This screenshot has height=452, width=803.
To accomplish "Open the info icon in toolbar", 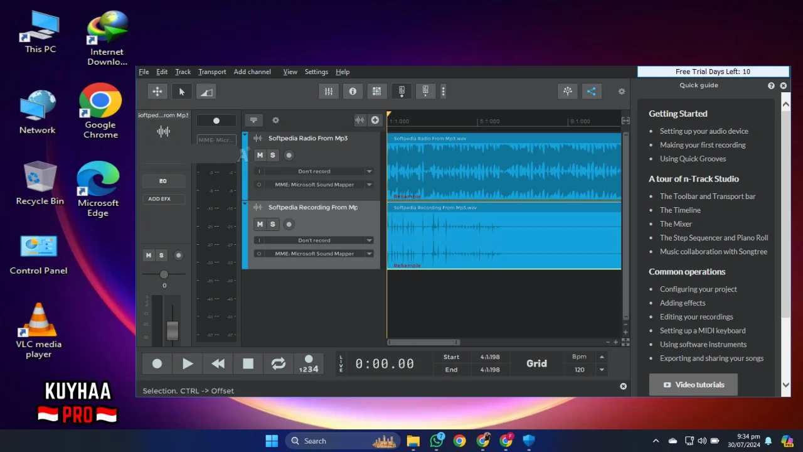I will pyautogui.click(x=353, y=92).
